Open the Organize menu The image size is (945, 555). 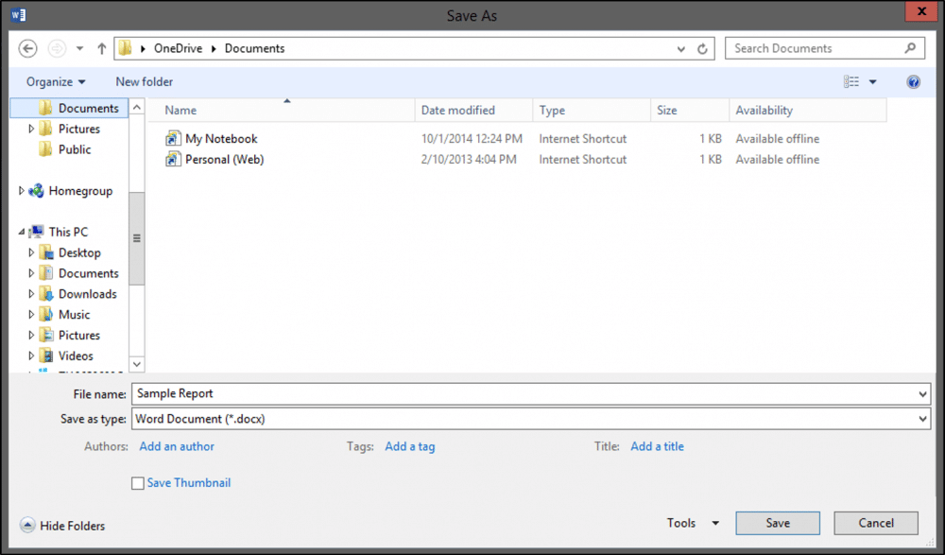point(56,82)
